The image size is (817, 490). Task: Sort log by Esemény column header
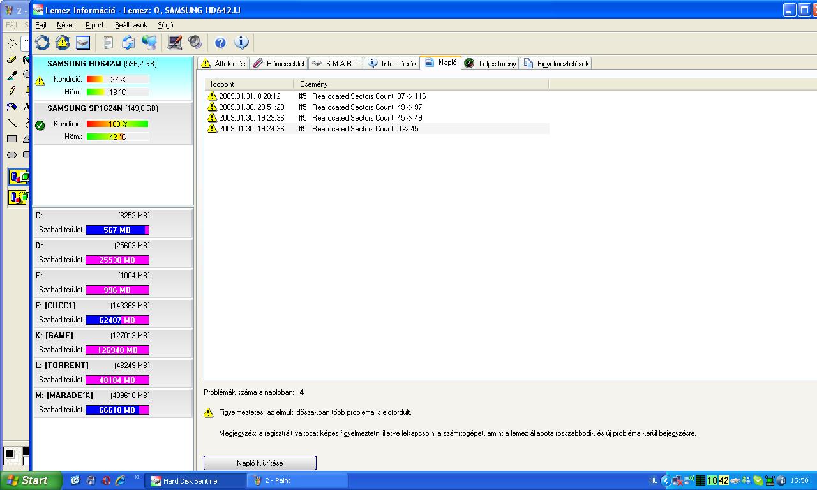point(421,84)
